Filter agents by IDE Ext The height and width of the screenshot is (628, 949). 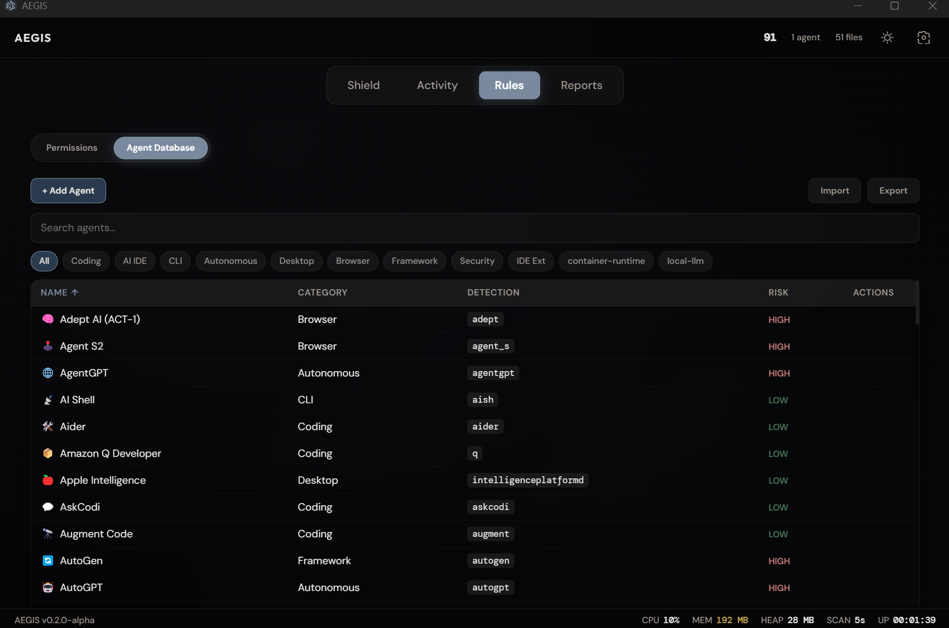pyautogui.click(x=531, y=261)
